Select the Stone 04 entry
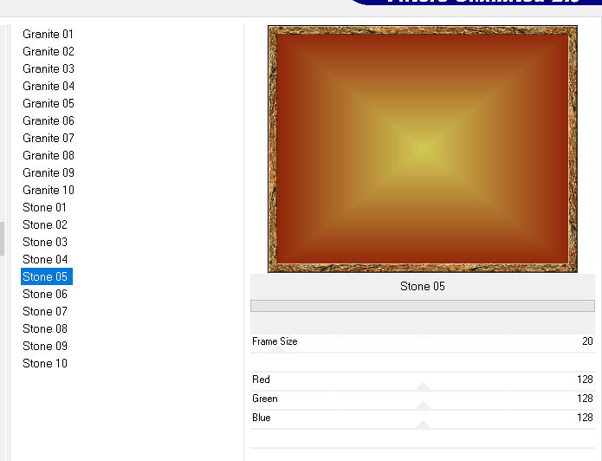This screenshot has height=461, width=602. tap(44, 259)
